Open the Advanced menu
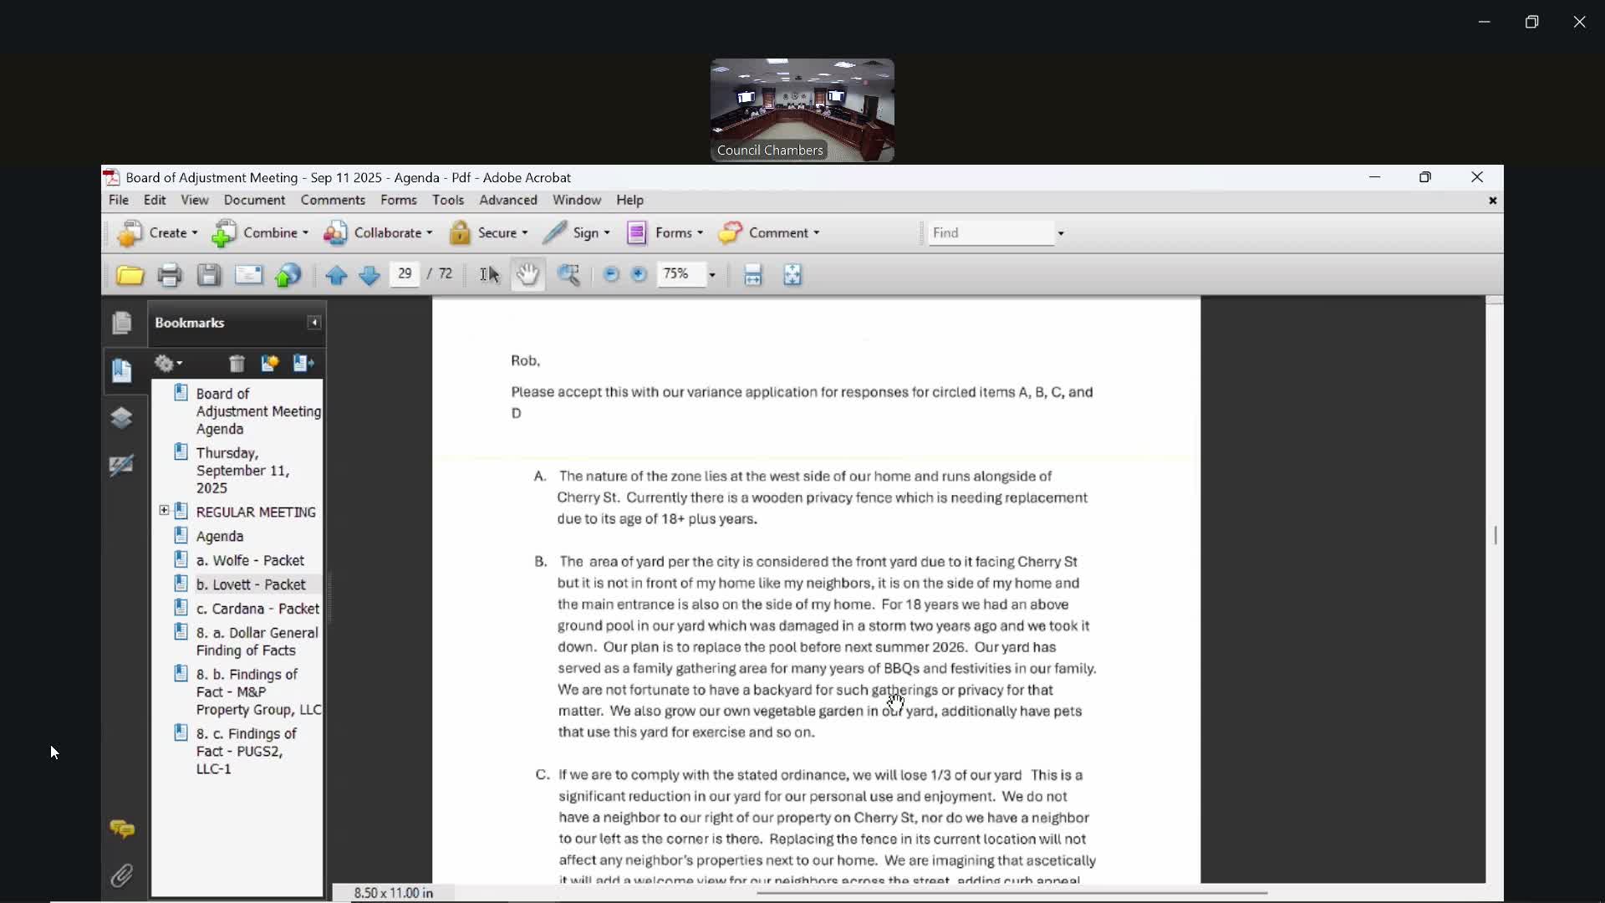This screenshot has height=903, width=1605. 507,200
